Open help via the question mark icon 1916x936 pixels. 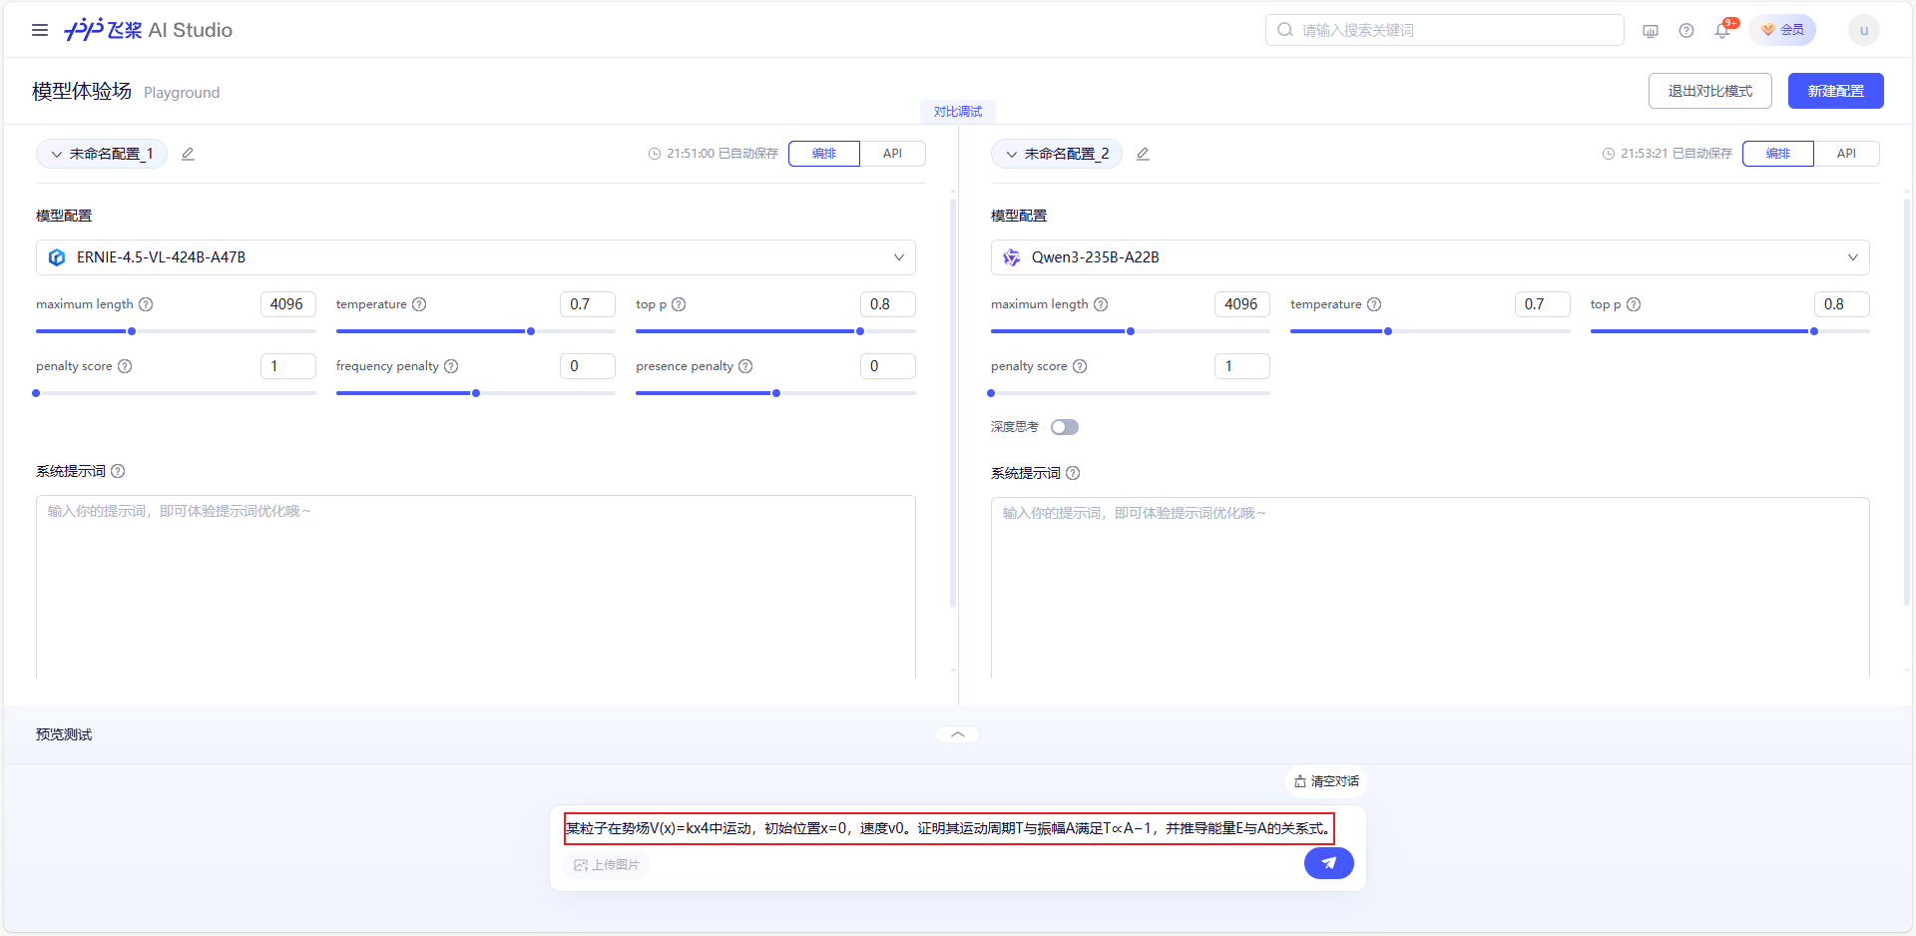tap(1686, 30)
